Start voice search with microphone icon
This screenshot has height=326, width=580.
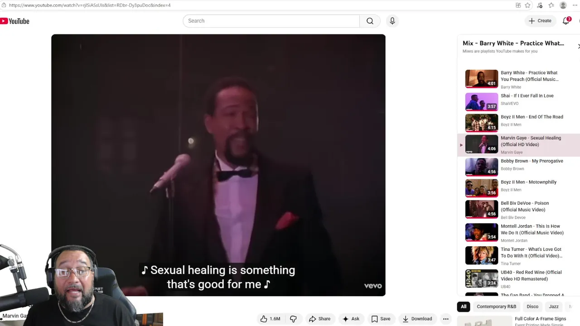point(392,21)
